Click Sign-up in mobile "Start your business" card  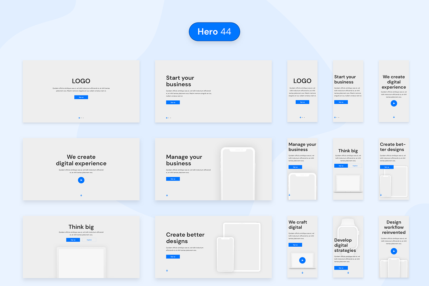click(x=341, y=102)
